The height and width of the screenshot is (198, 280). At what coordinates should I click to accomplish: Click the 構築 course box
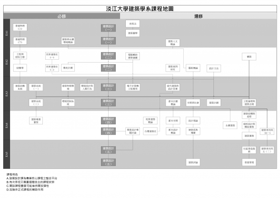tap(249, 56)
